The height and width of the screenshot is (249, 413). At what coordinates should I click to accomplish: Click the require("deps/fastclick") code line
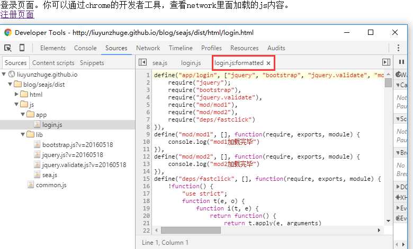click(211, 119)
